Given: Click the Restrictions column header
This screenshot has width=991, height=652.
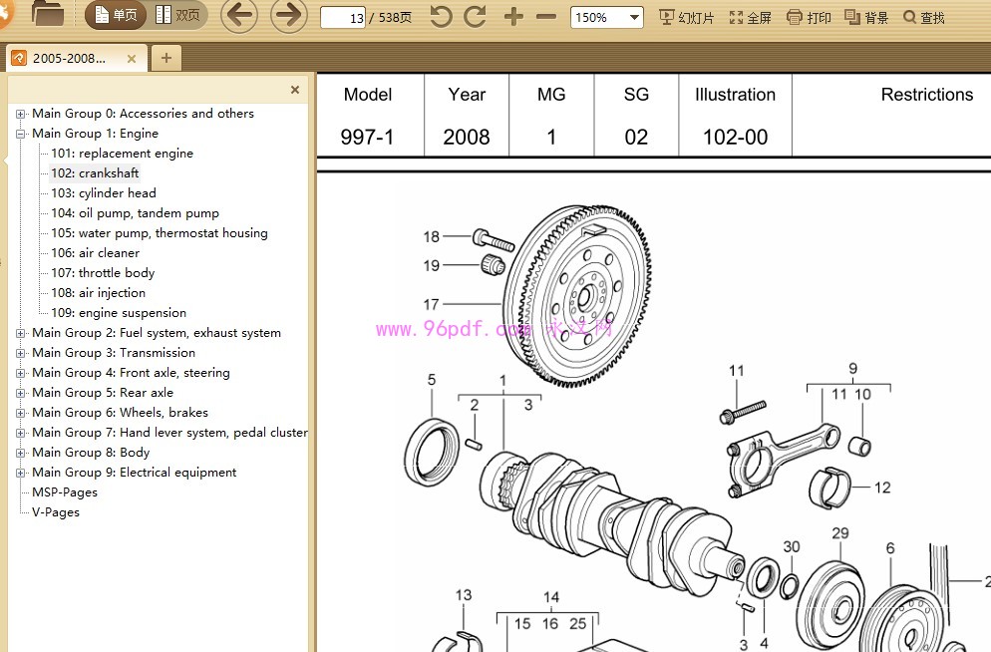Looking at the screenshot, I should (x=927, y=94).
